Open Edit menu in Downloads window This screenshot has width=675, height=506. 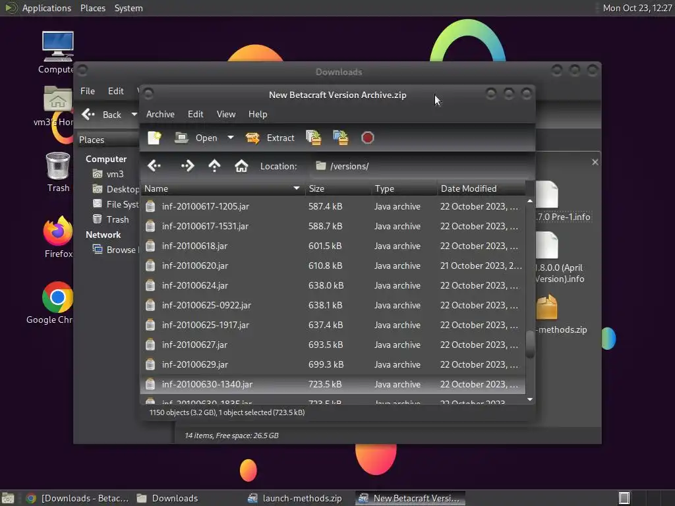[x=115, y=91]
